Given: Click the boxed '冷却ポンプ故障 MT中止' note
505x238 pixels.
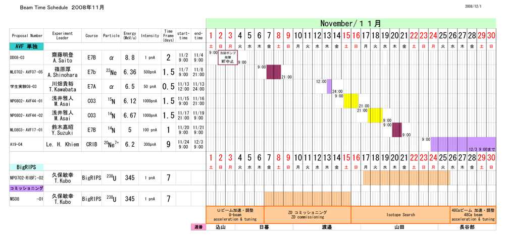Looking at the screenshot, I should tap(228, 57).
